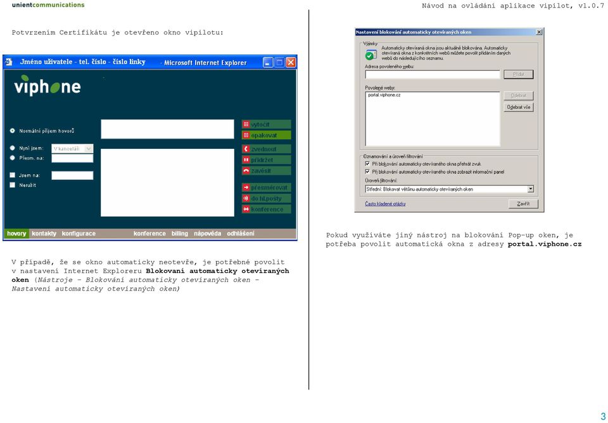
Task: Open the Často kladené otázky link
Action: (385, 204)
